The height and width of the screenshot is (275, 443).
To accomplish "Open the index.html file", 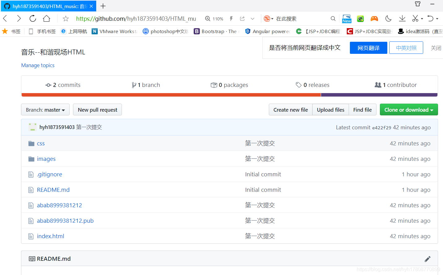I will point(50,236).
